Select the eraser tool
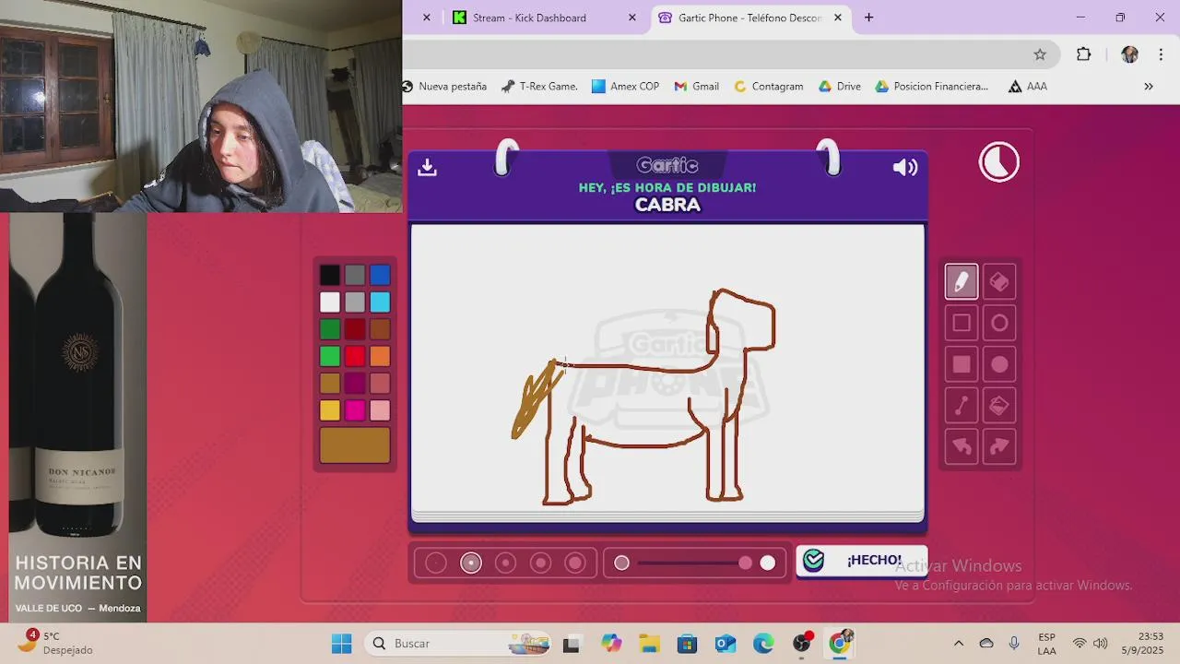This screenshot has height=664, width=1180. tap(999, 282)
